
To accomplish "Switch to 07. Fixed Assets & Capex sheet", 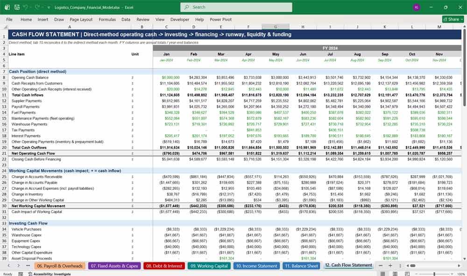I will tap(114, 266).
